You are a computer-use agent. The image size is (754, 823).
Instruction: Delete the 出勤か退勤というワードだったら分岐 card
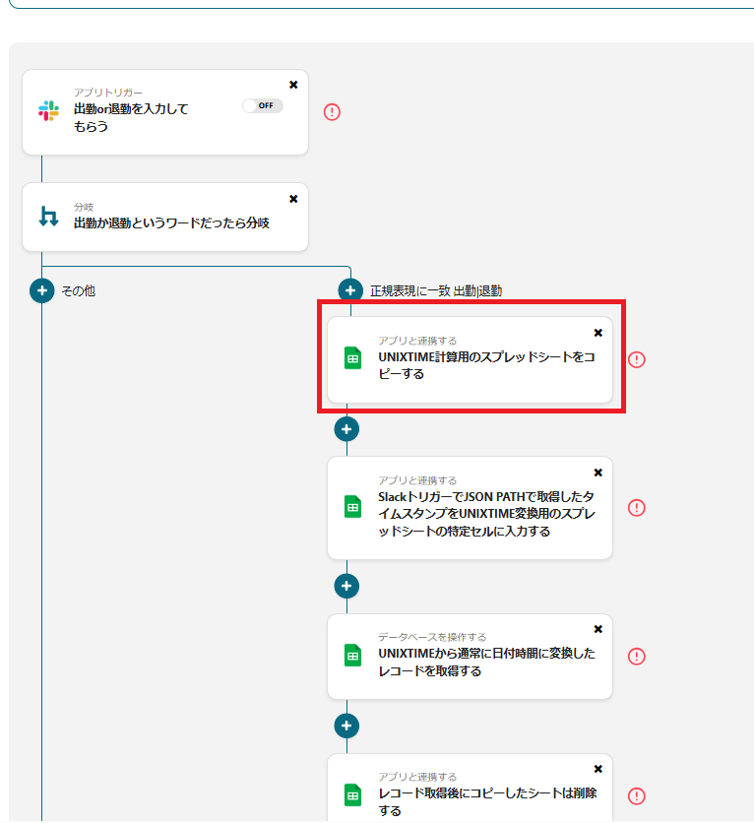(x=294, y=199)
